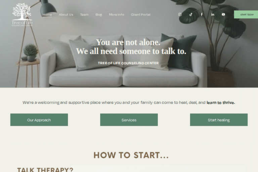Go to the Home menu item
Image resolution: width=258 pixels, height=172 pixels.
47,15
